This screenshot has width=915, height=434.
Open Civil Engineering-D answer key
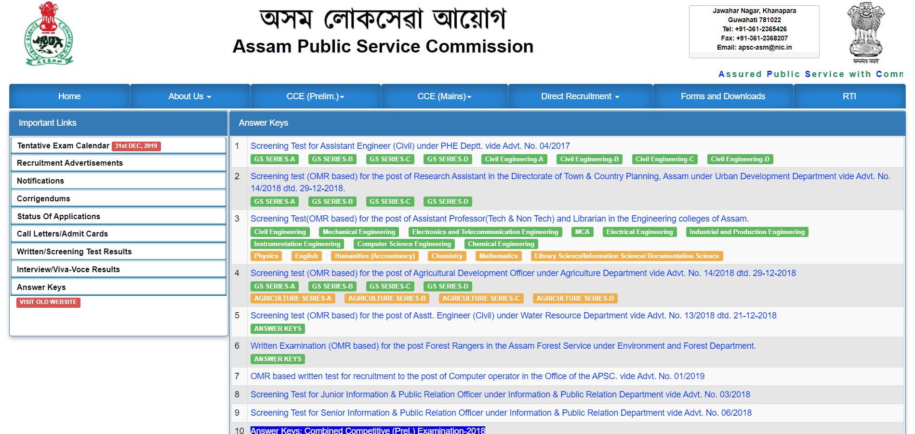tap(740, 159)
